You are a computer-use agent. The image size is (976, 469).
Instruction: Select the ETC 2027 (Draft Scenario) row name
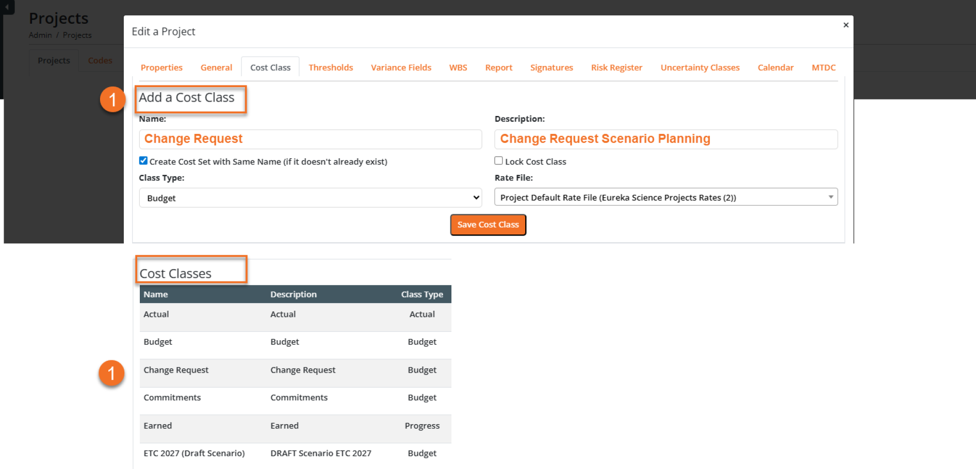click(194, 454)
